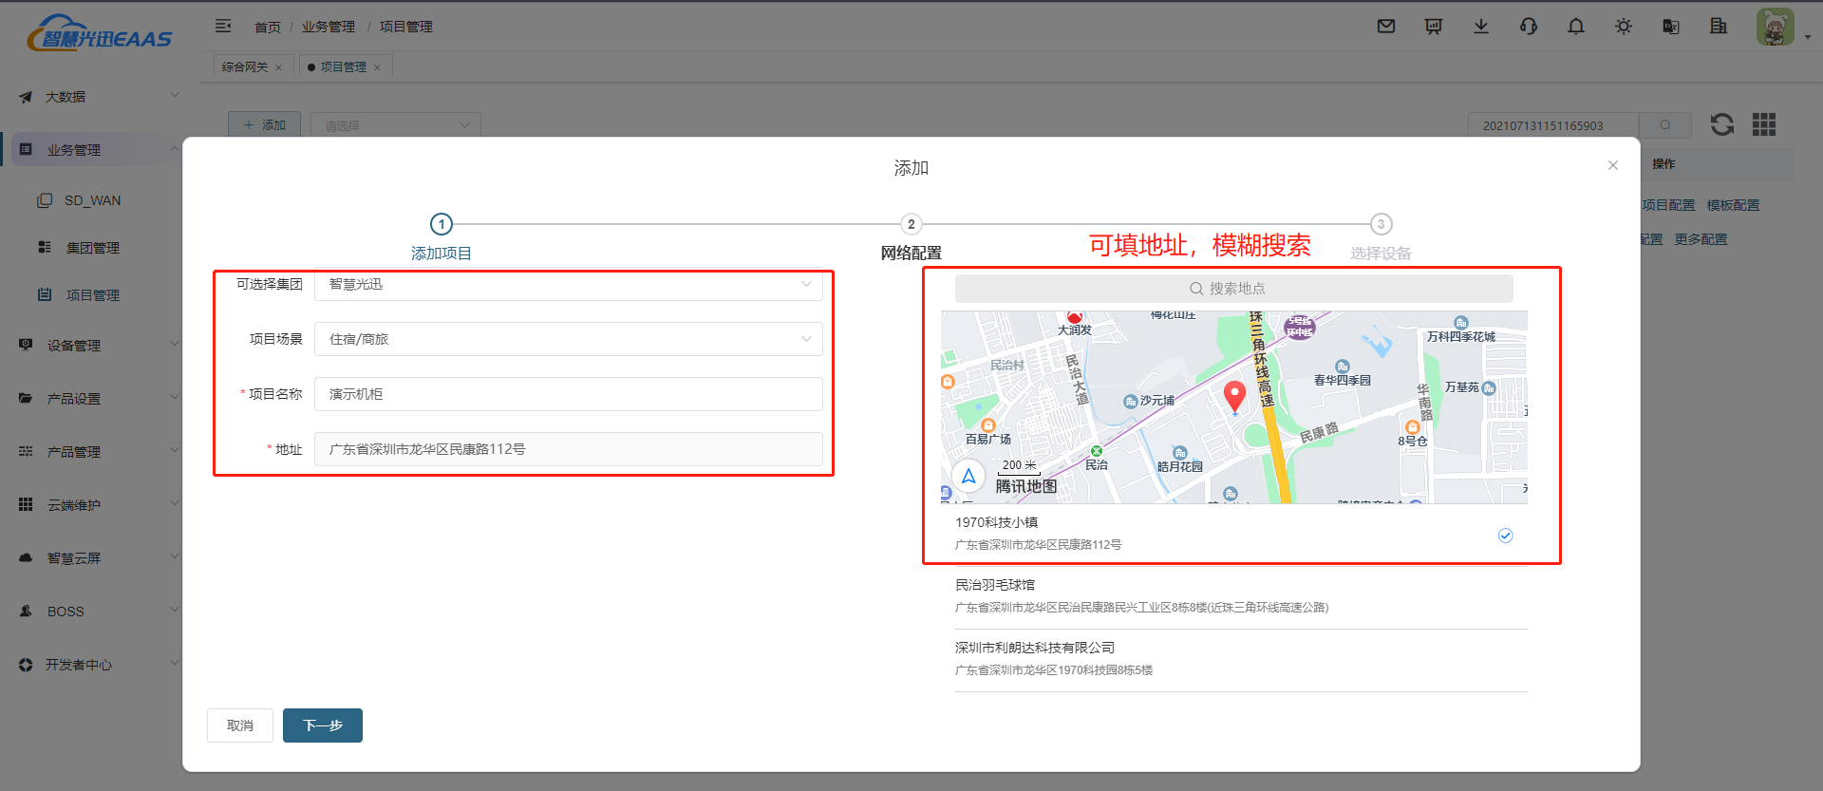
Task: Collapse sidebar using the hamburger menu icon
Action: 223,27
